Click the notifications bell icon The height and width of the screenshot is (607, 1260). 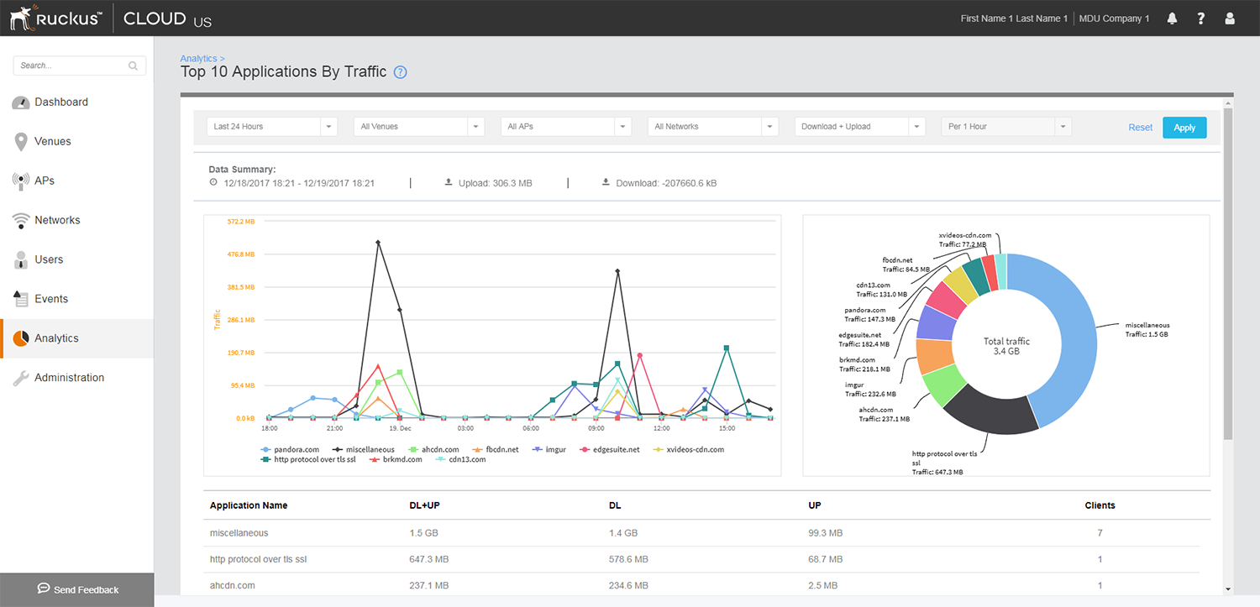(x=1172, y=18)
